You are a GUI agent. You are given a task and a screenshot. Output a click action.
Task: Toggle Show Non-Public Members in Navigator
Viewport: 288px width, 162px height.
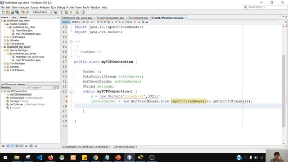tap(17, 146)
